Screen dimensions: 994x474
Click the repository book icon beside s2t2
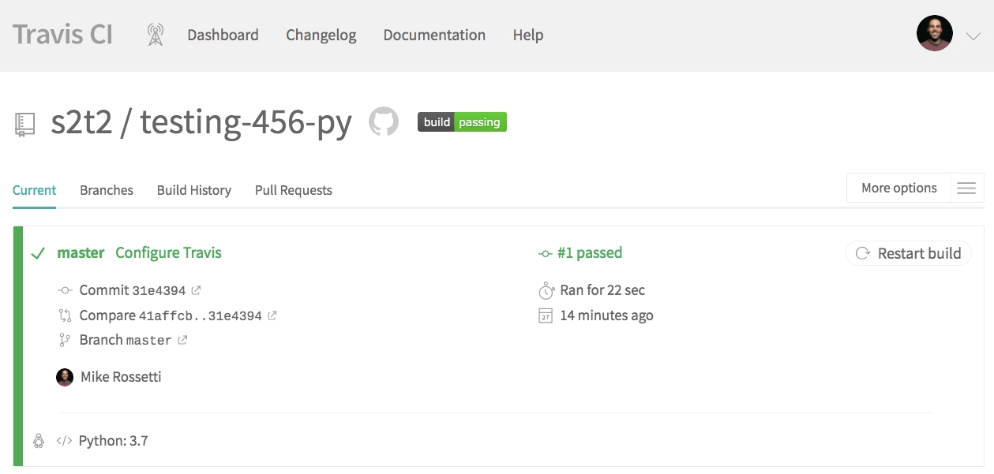pyautogui.click(x=25, y=124)
